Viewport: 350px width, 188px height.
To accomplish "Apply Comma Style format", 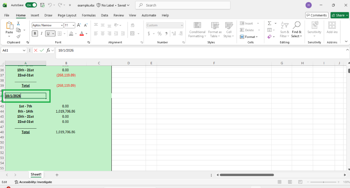I will pyautogui.click(x=166, y=34).
